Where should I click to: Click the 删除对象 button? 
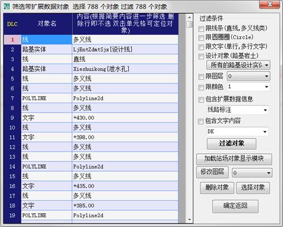(x=217, y=188)
